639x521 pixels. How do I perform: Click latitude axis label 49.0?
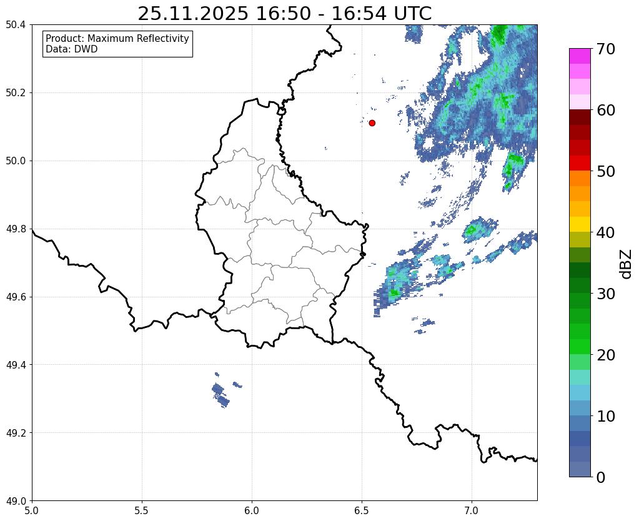coord(16,501)
